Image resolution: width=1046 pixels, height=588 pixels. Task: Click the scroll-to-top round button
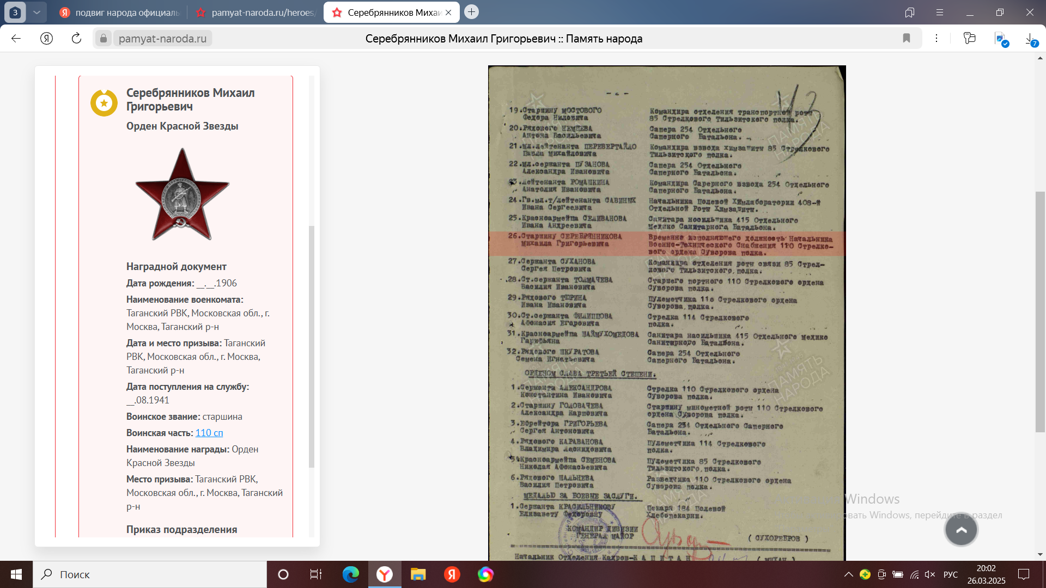point(961,530)
